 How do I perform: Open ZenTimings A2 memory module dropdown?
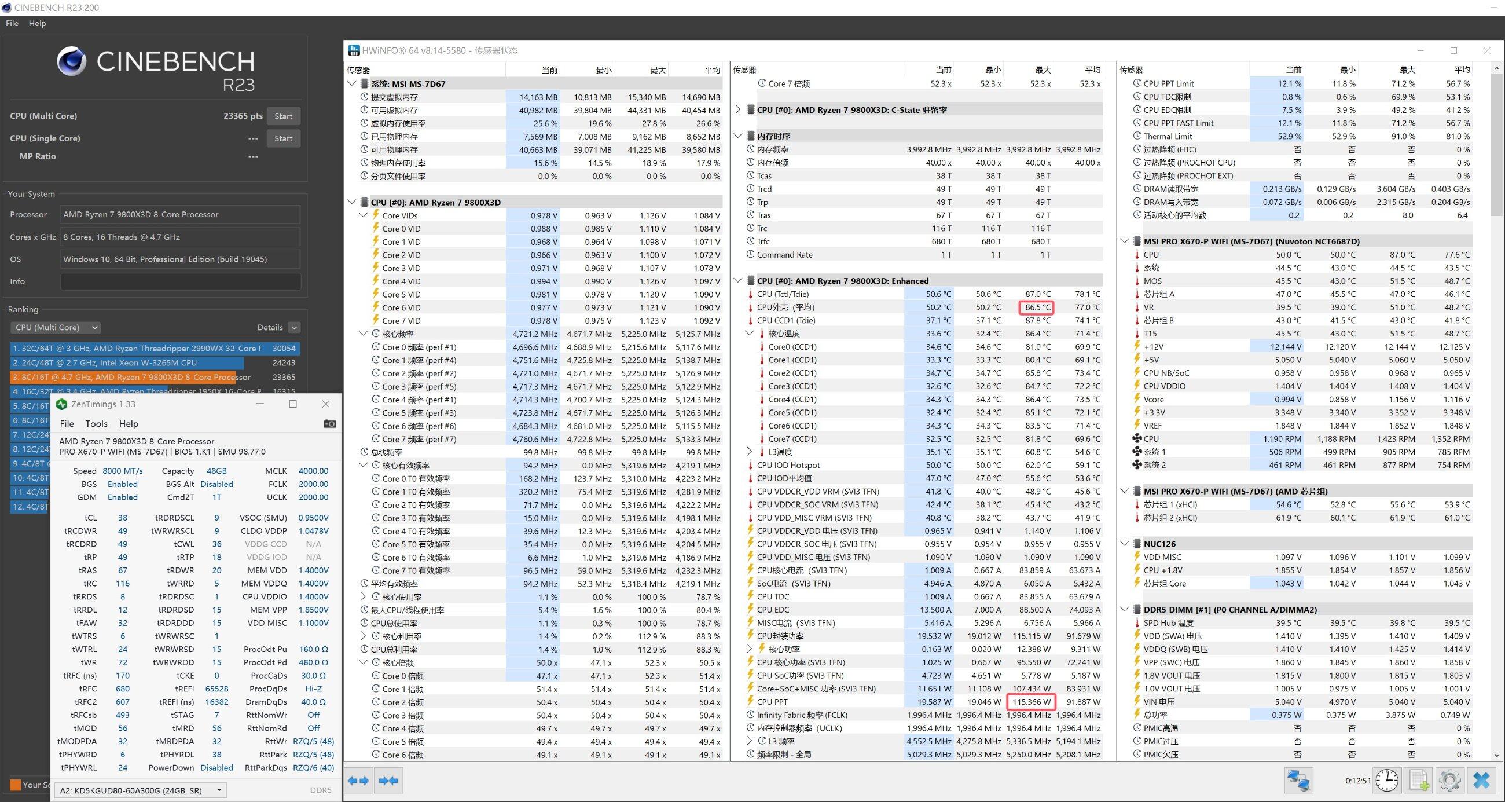pos(140,790)
